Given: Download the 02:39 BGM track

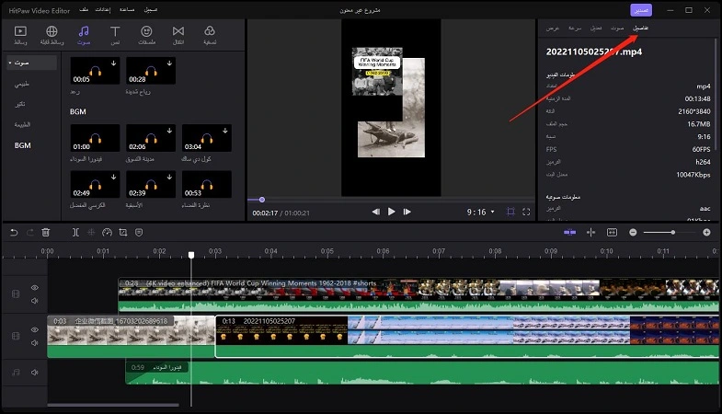Looking at the screenshot, I should (169, 177).
